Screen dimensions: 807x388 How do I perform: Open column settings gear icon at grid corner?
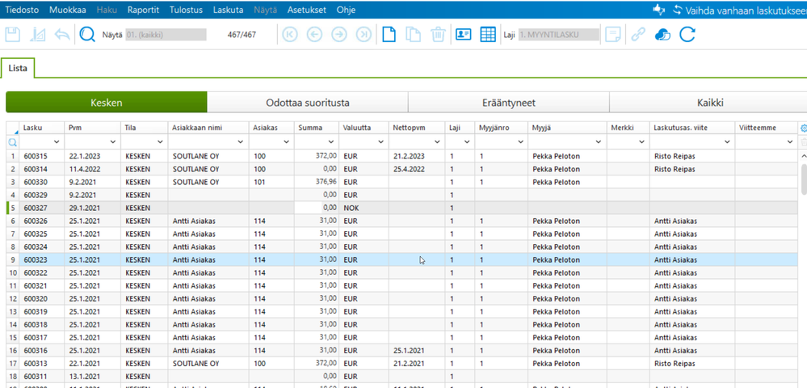click(x=802, y=128)
